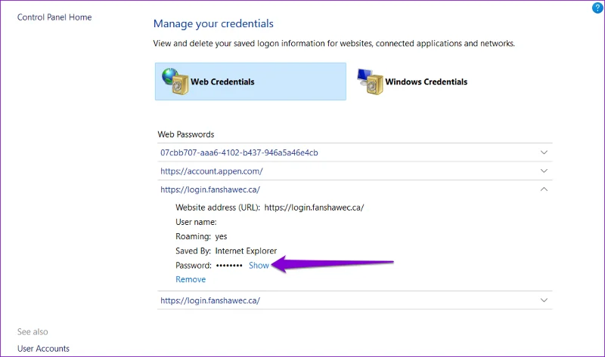Open the 07cbb707-aaa6-4102-b437-946a5a46e4cb entry
Screen dimensions: 605x357
239,152
